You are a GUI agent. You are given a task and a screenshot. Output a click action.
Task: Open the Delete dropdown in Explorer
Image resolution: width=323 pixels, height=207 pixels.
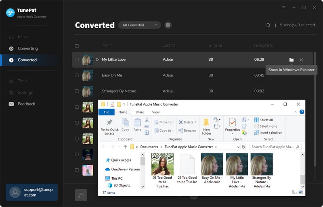187,122
